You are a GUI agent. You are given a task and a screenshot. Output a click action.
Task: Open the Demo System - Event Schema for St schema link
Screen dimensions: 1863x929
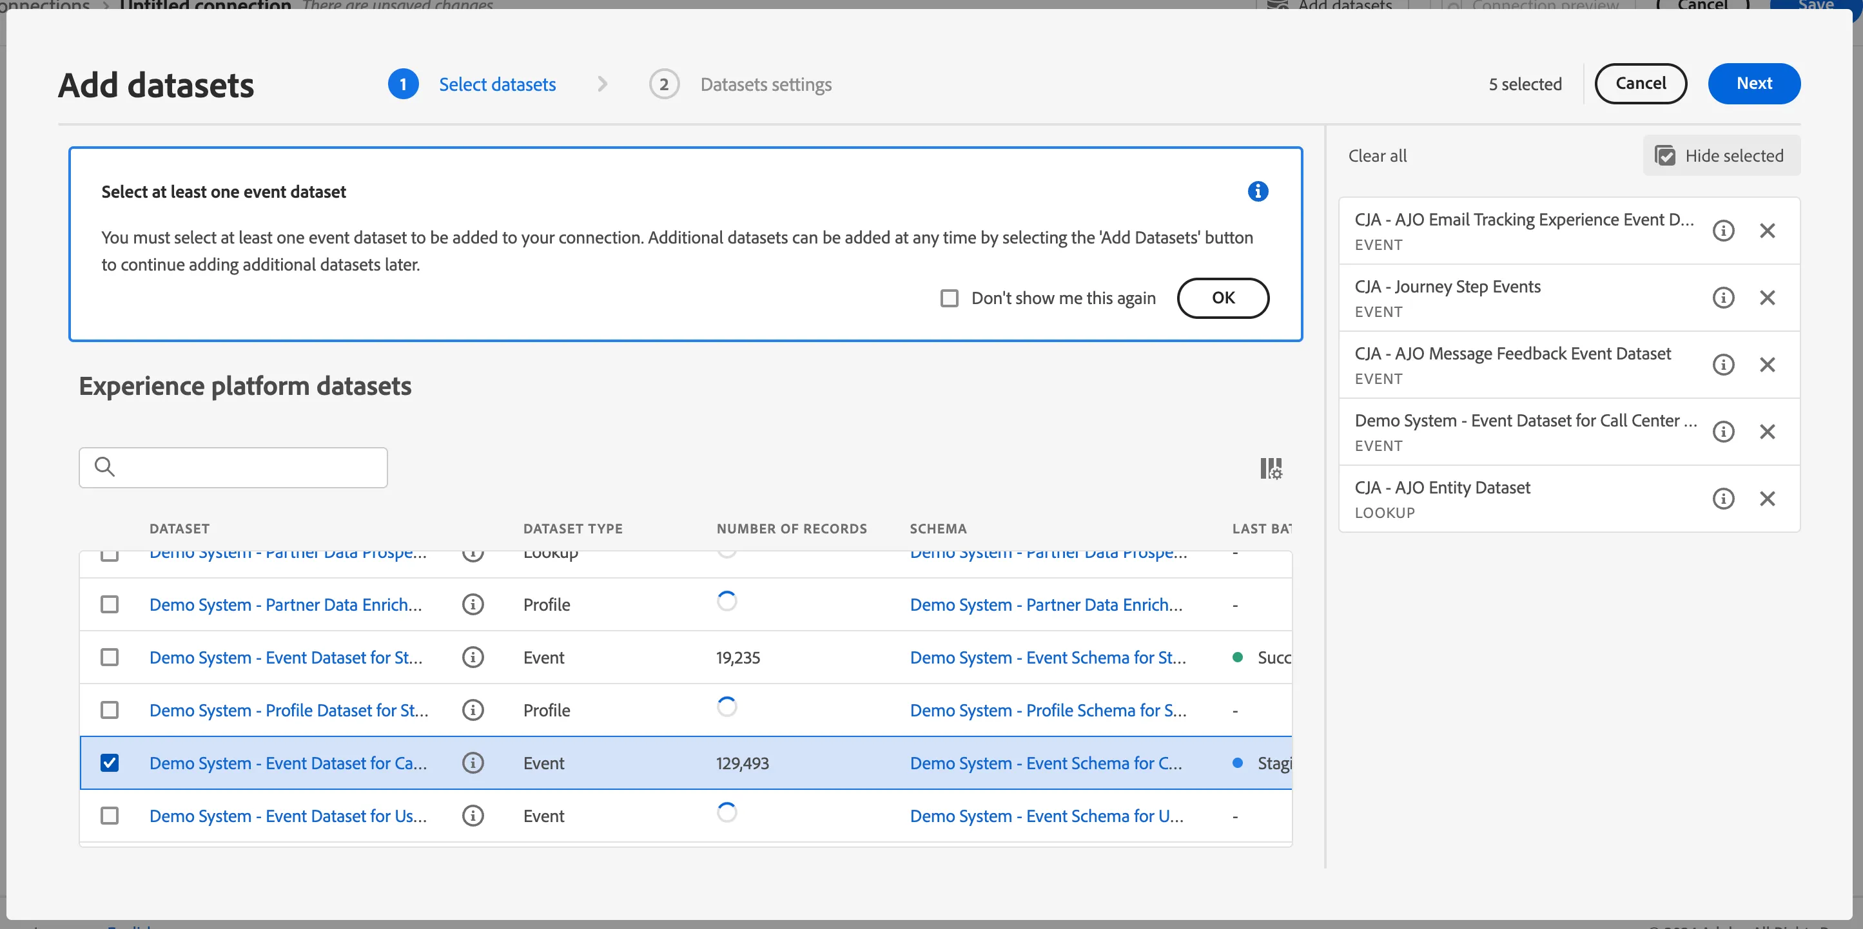(1048, 656)
